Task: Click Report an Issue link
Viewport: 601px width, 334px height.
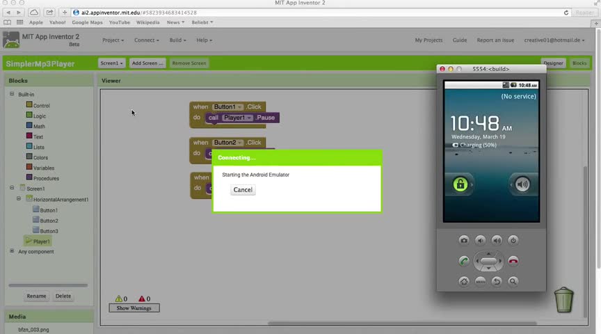Action: pyautogui.click(x=495, y=40)
